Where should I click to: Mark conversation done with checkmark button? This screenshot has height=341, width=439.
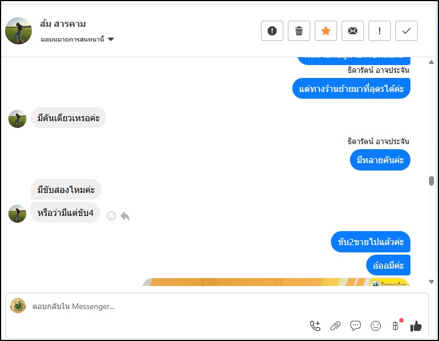(407, 31)
